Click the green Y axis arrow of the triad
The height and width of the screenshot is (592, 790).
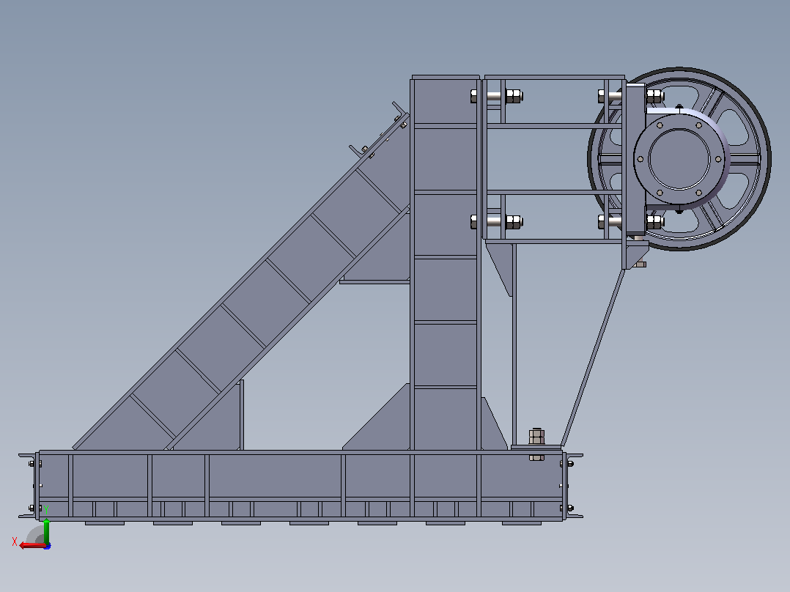click(46, 531)
